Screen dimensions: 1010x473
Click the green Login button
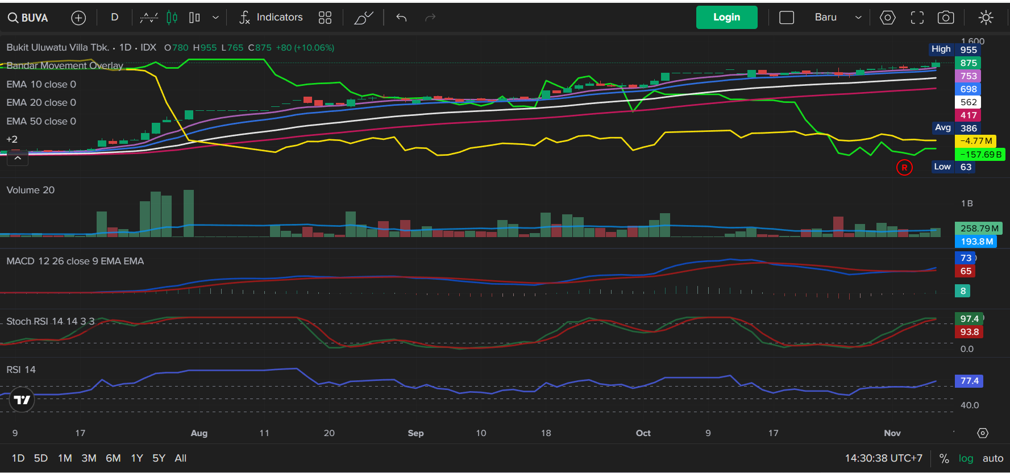click(x=726, y=18)
